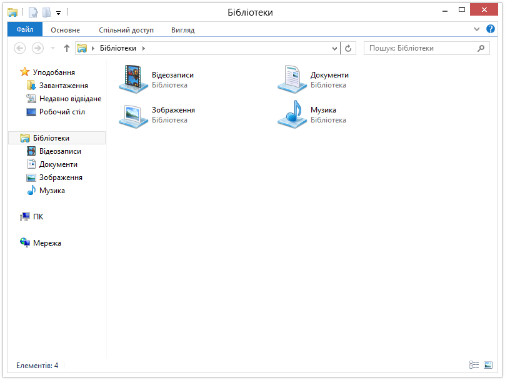This screenshot has height=380, width=505.
Task: Open the Документи library icon in main pane
Action: 292,79
